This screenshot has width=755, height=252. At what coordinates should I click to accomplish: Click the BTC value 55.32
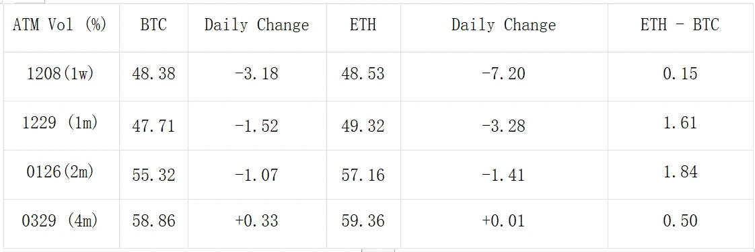(153, 175)
